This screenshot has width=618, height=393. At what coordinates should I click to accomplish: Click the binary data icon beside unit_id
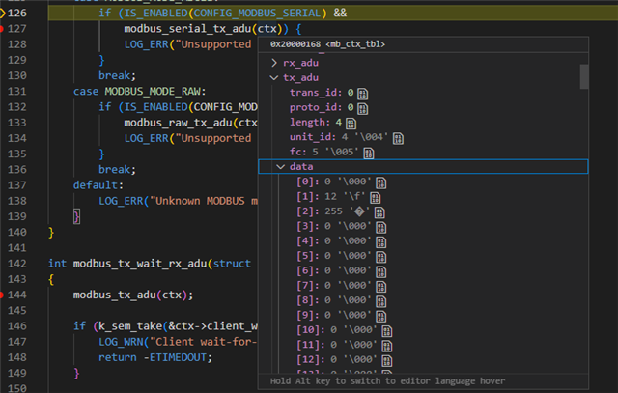coord(397,138)
